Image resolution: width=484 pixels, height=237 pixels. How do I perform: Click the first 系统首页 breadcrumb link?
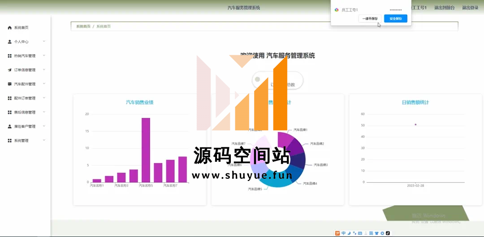point(83,26)
